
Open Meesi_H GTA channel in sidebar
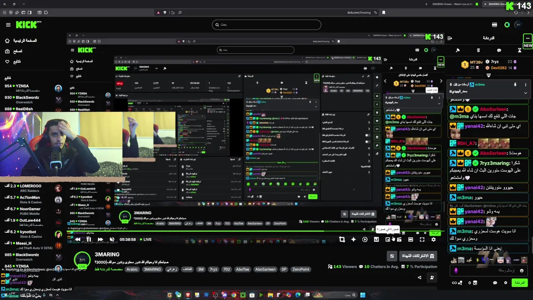[x=32, y=245]
